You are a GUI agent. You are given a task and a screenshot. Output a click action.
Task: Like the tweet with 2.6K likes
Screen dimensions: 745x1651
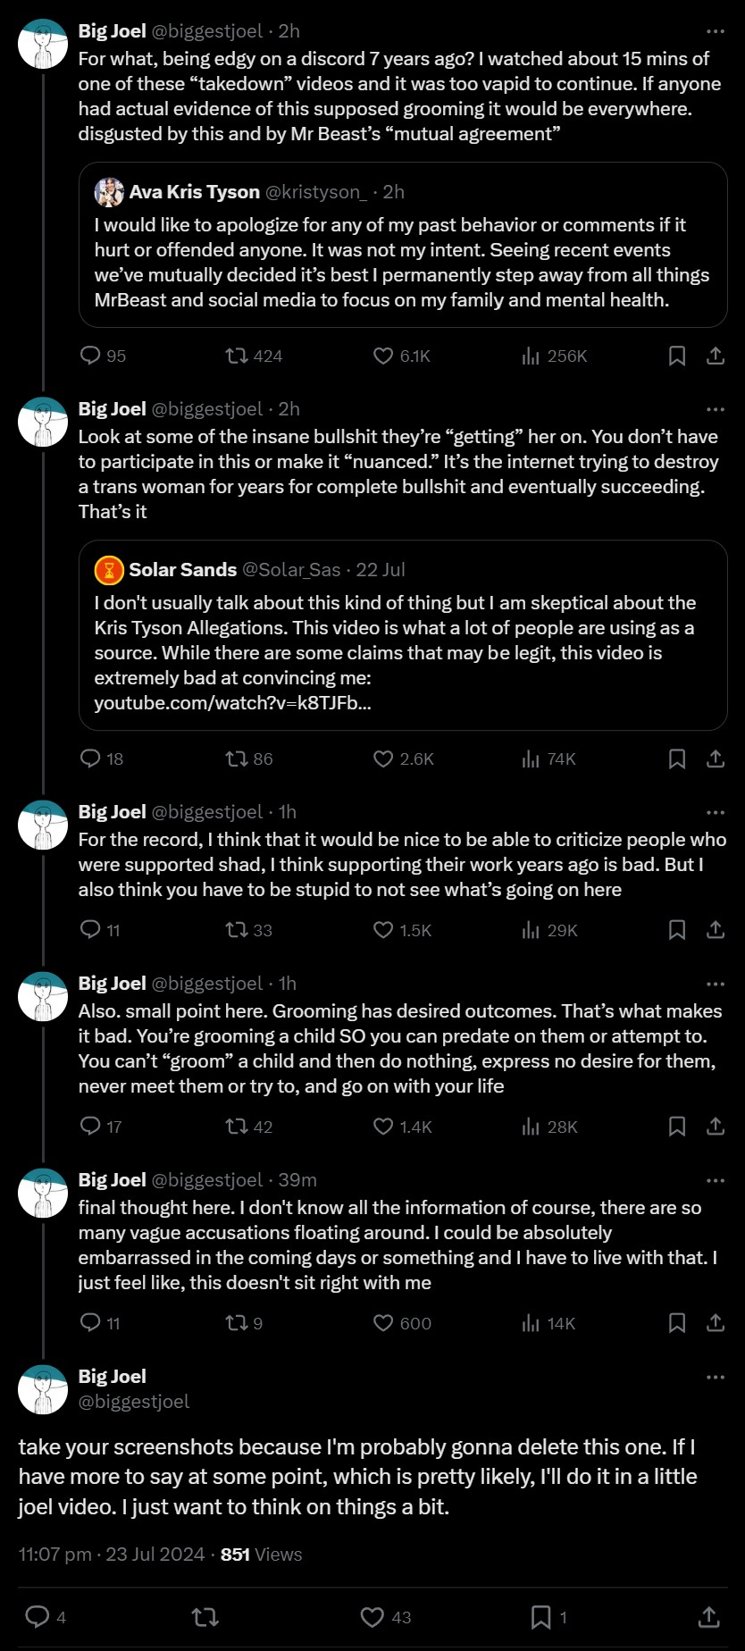(x=383, y=758)
